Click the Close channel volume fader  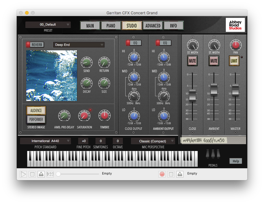tap(192, 95)
